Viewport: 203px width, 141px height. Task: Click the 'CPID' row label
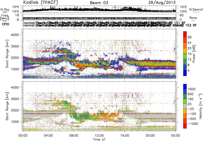tap(6, 24)
